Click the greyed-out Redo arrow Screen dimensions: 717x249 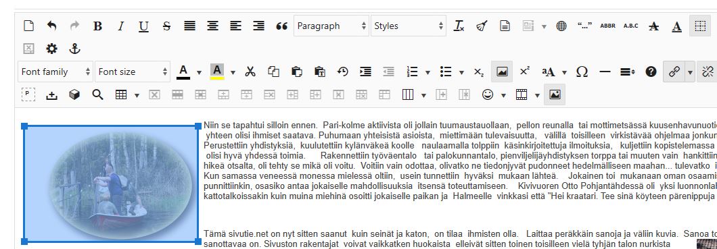pos(74,26)
